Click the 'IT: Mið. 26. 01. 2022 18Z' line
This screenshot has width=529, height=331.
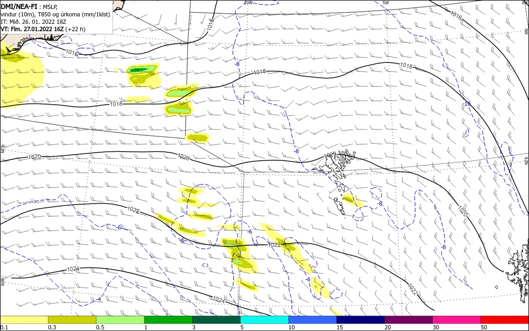click(33, 22)
